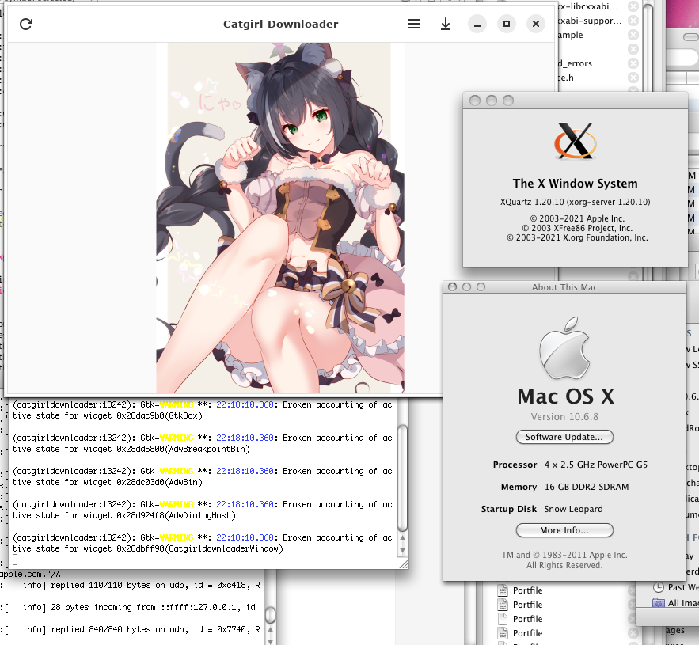This screenshot has width=699, height=645.
Task: Click the displayed catgirl artwork
Action: click(x=280, y=218)
